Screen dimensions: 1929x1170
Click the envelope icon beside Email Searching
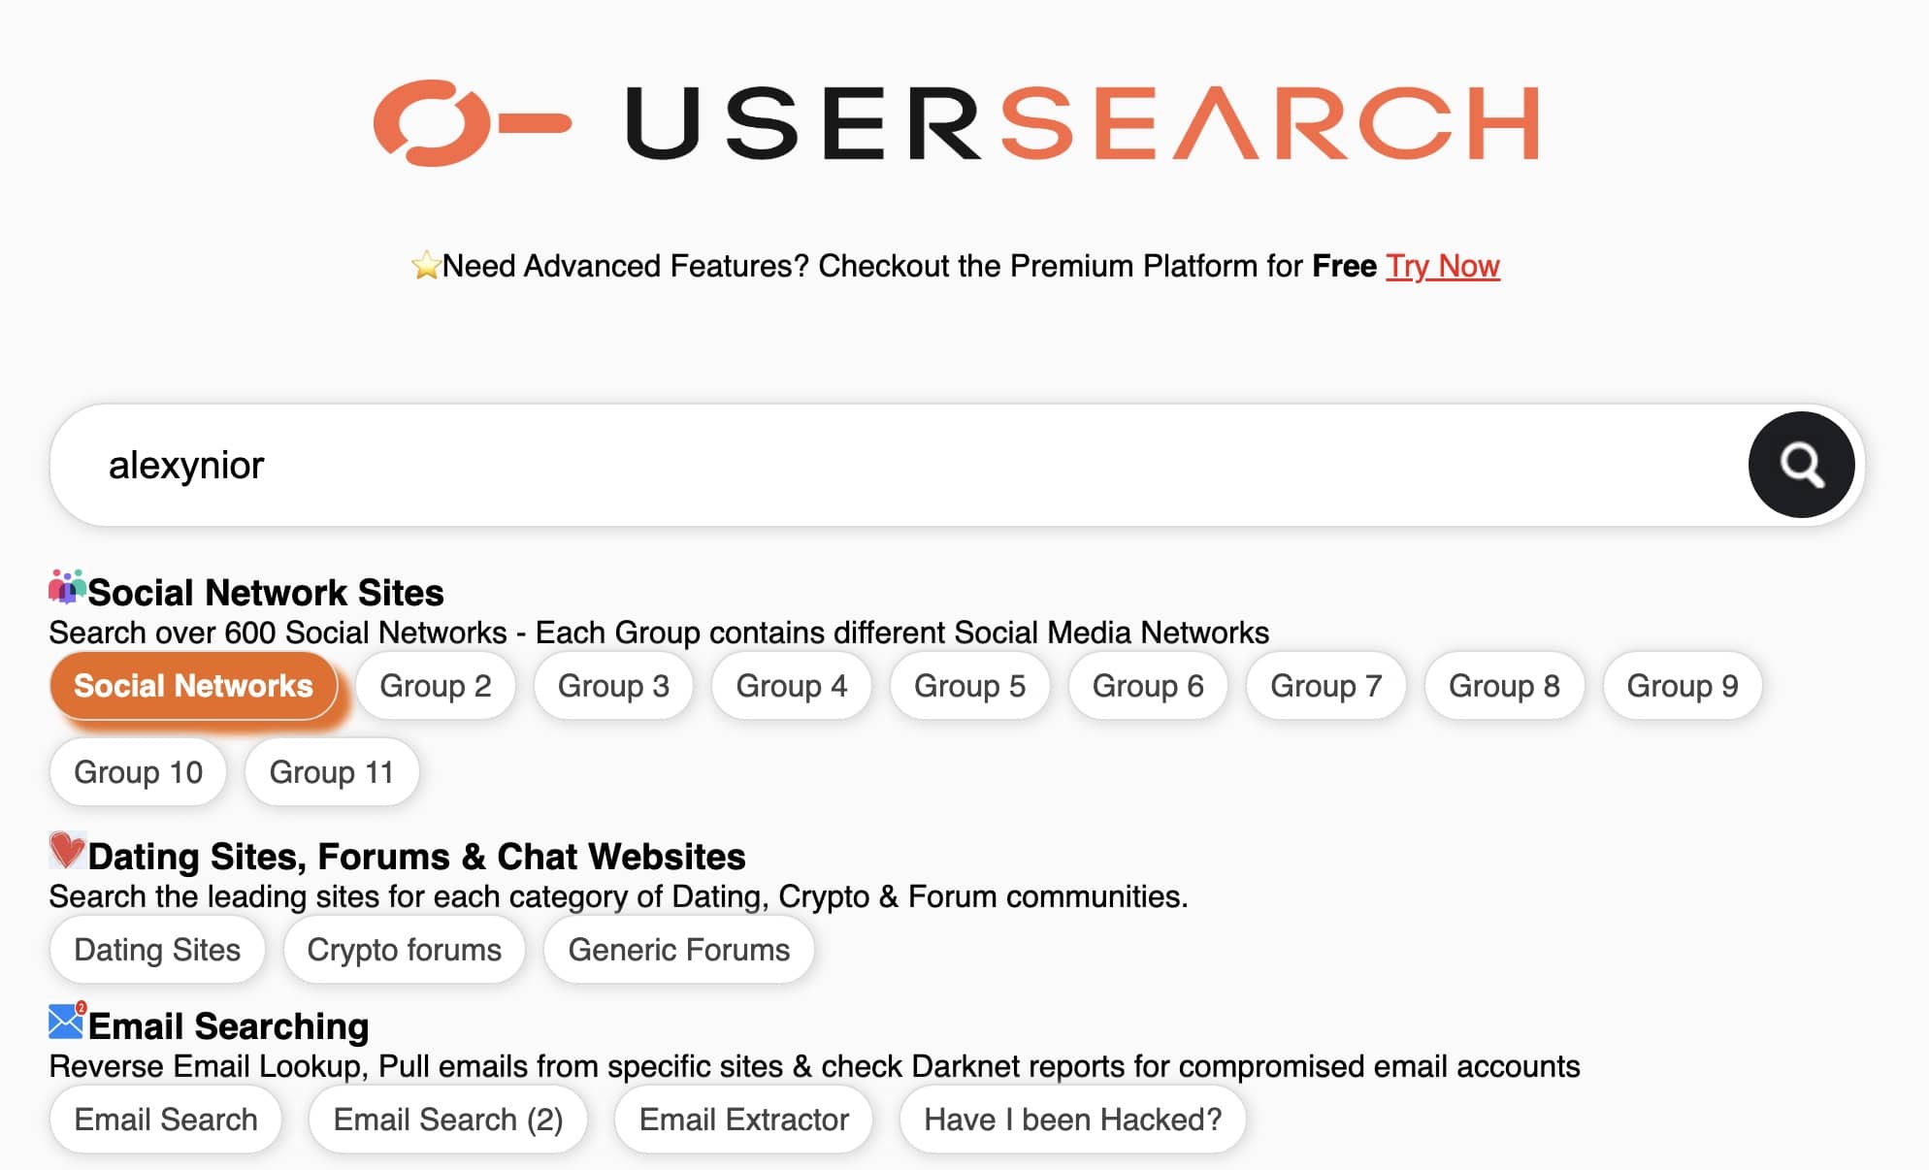[67, 1021]
